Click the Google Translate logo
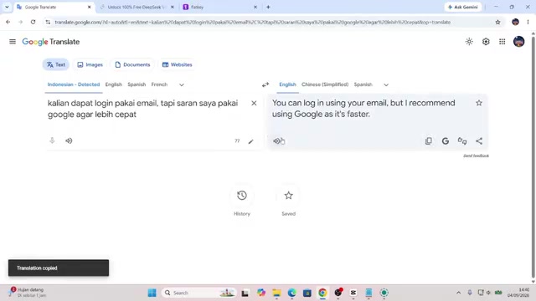The image size is (536, 301). tap(51, 42)
